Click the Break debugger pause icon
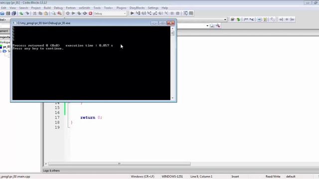 172,13
